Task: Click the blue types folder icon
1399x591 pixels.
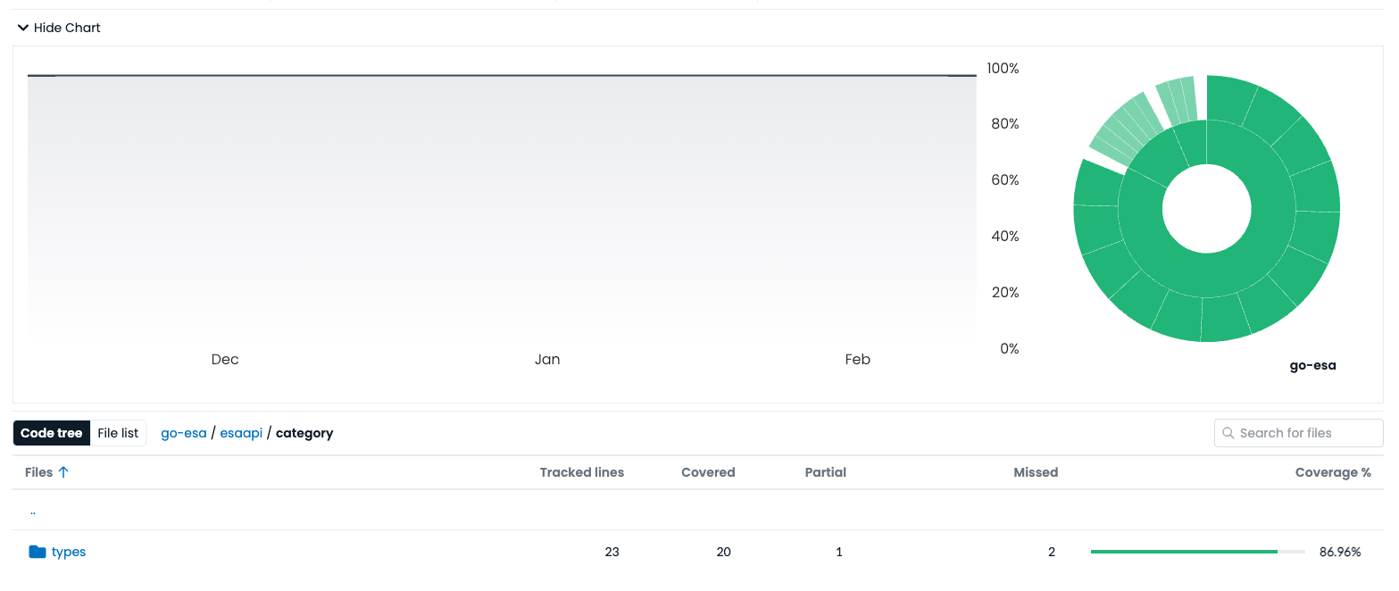Action: pyautogui.click(x=37, y=552)
